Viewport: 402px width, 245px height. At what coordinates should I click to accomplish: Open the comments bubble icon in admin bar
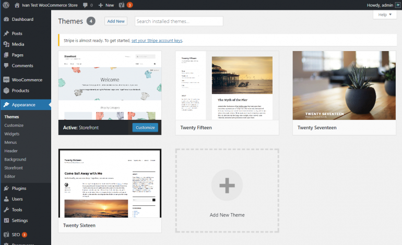pyautogui.click(x=86, y=5)
